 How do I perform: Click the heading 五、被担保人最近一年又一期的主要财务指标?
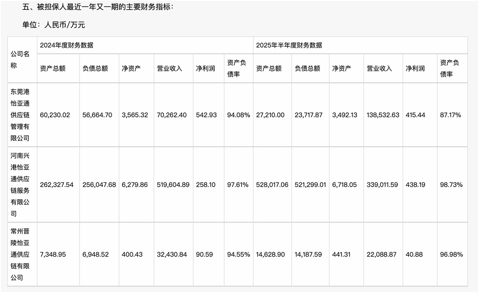pos(98,7)
